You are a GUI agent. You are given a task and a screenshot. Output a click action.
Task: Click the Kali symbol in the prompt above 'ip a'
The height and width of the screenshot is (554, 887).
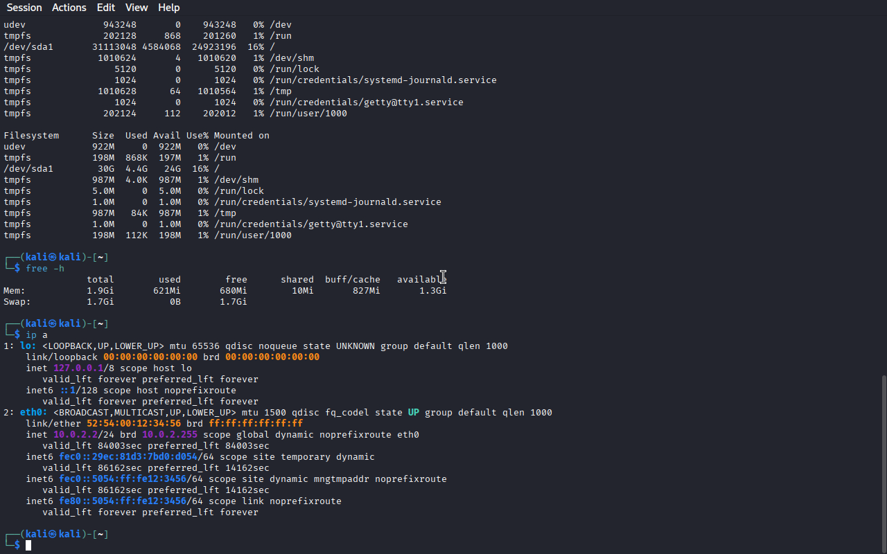point(52,324)
